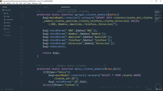
Task: Expand the facturas folder
Action: click(8, 23)
